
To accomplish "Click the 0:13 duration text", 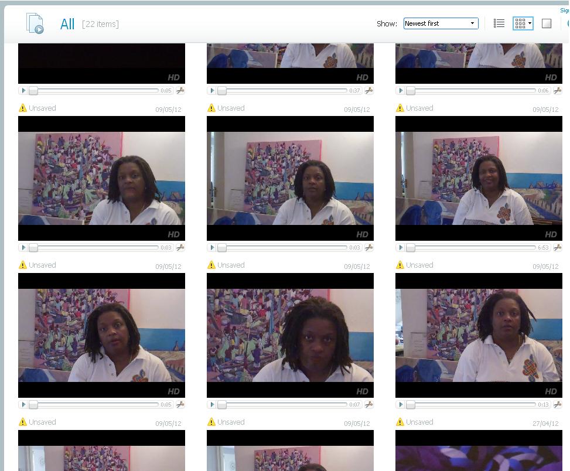I will [543, 404].
